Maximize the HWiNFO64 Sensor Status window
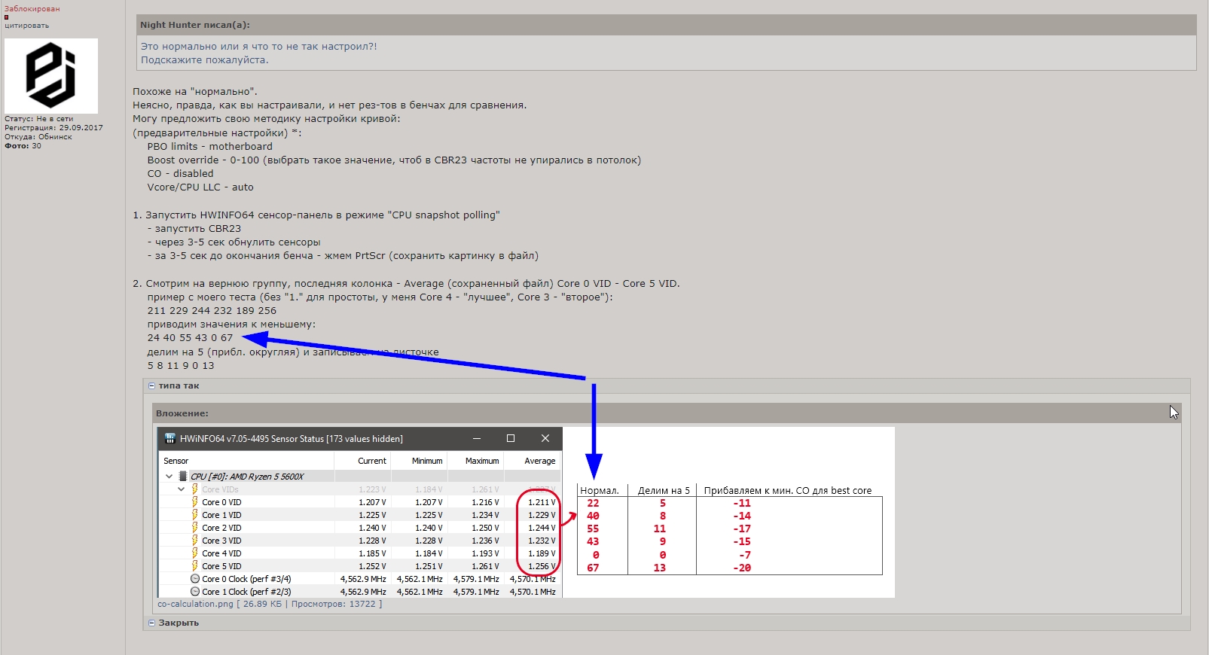This screenshot has width=1209, height=655. [511, 438]
